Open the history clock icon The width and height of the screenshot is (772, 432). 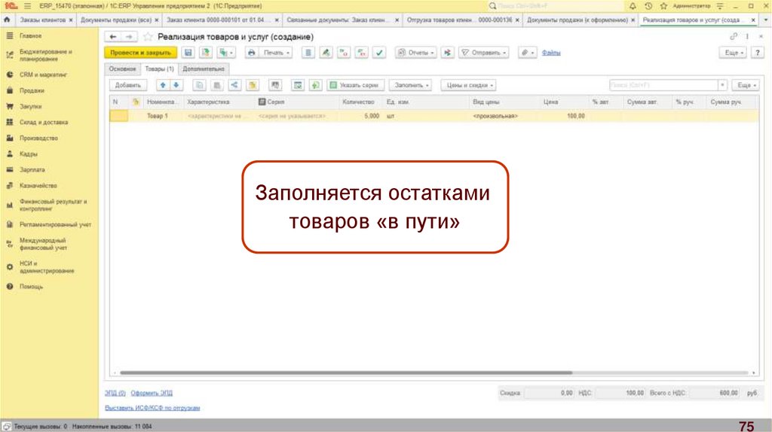(x=648, y=5)
